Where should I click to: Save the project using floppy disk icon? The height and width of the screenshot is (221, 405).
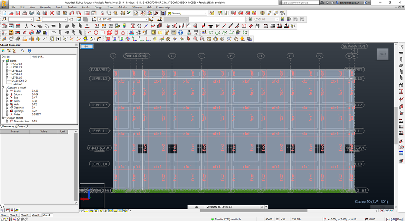pyautogui.click(x=18, y=13)
